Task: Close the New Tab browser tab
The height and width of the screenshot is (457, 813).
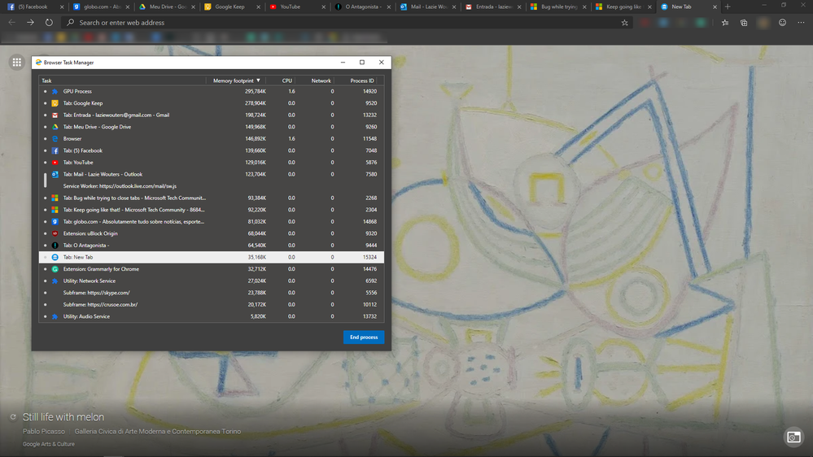Action: tap(715, 7)
